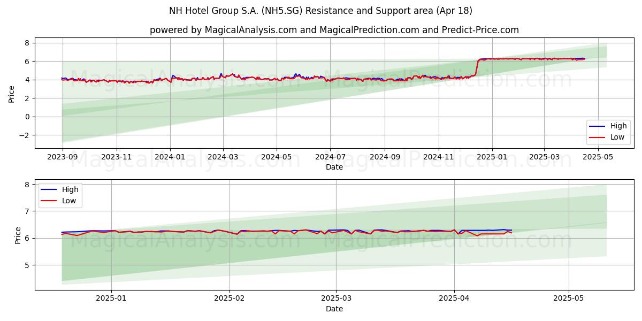Click the '2024-03' tick label

223,158
